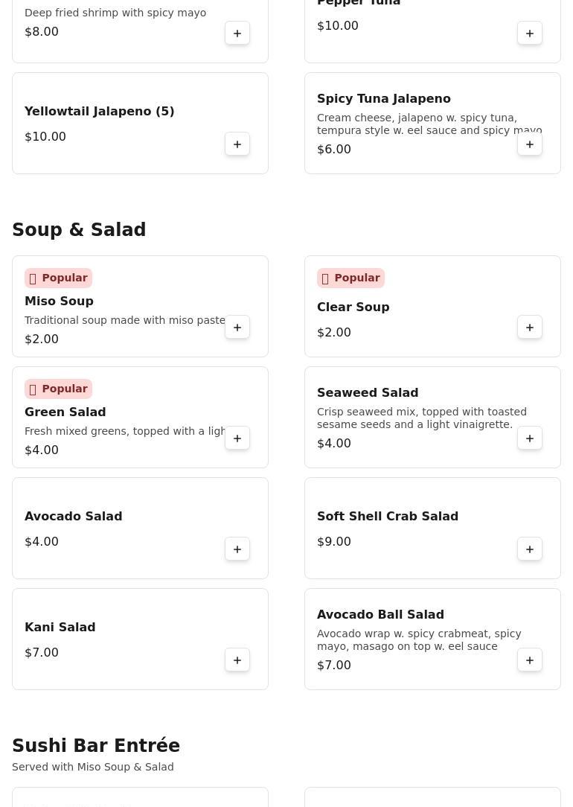This screenshot has height=807, width=573.
Task: Add Seaweed Salad to the cart
Action: [x=530, y=438]
